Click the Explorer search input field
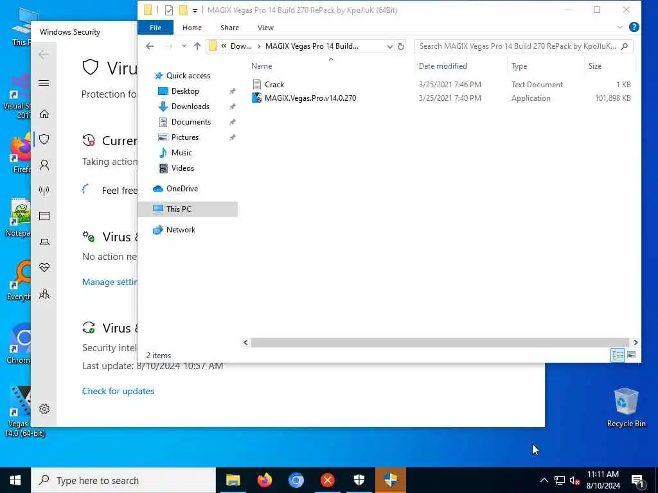658x493 pixels. point(519,46)
